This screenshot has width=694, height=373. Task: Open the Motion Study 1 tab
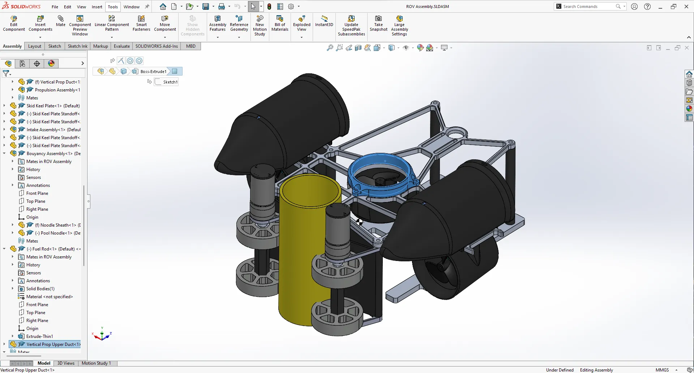(96, 363)
